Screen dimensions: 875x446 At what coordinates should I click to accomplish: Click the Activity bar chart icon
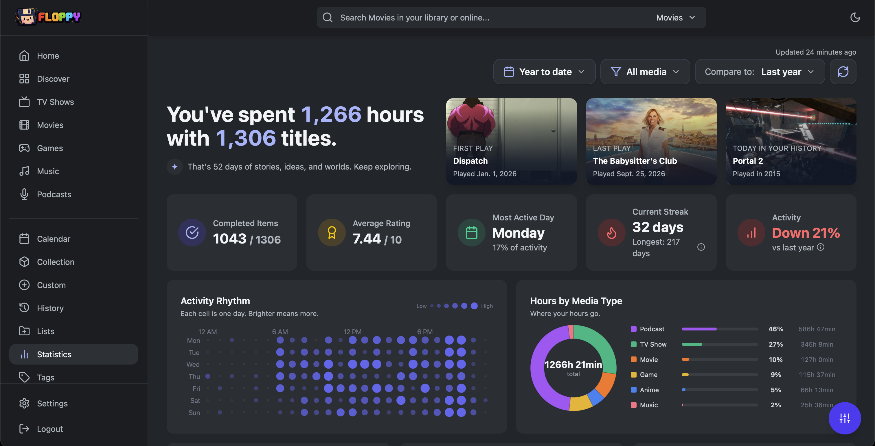[751, 232]
